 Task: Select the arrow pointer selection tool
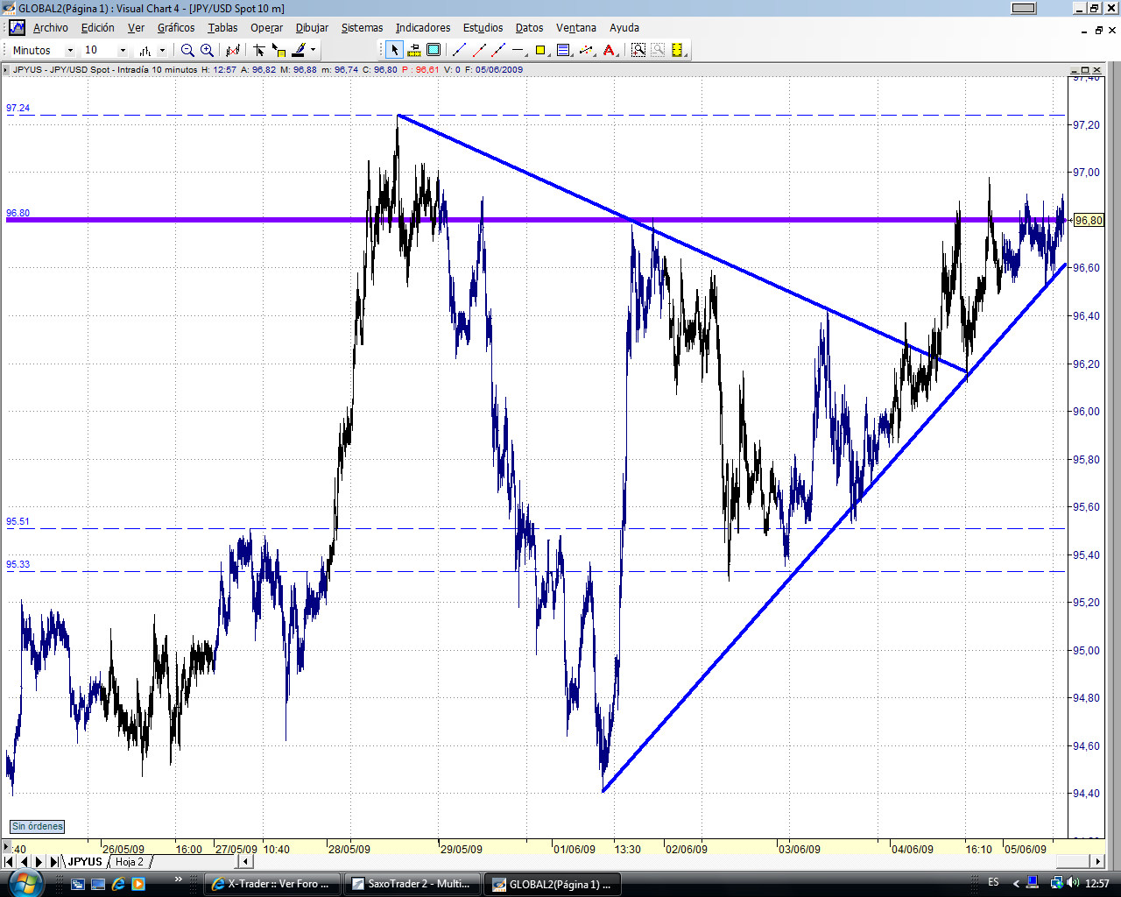[x=395, y=51]
